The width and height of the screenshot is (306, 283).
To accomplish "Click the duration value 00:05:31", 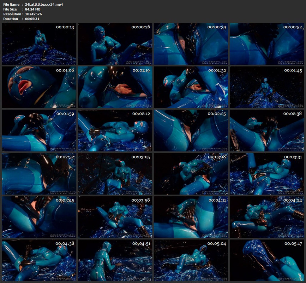I will pos(32,19).
